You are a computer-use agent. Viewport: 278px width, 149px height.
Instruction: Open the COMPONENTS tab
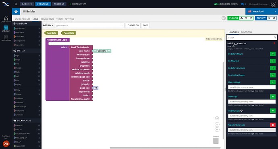[x=47, y=19]
